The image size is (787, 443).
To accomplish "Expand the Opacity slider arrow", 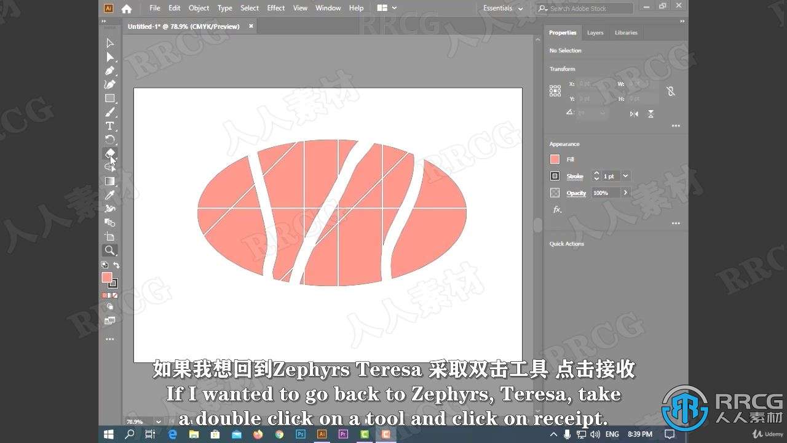I will pos(626,193).
